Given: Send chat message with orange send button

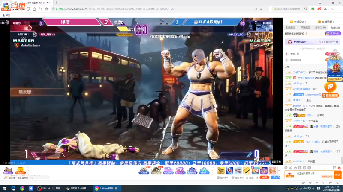Looking at the screenshot, I should tap(338, 175).
